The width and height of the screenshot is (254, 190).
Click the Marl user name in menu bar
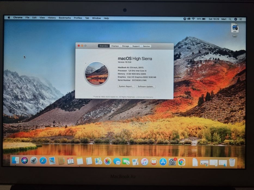point(224,19)
